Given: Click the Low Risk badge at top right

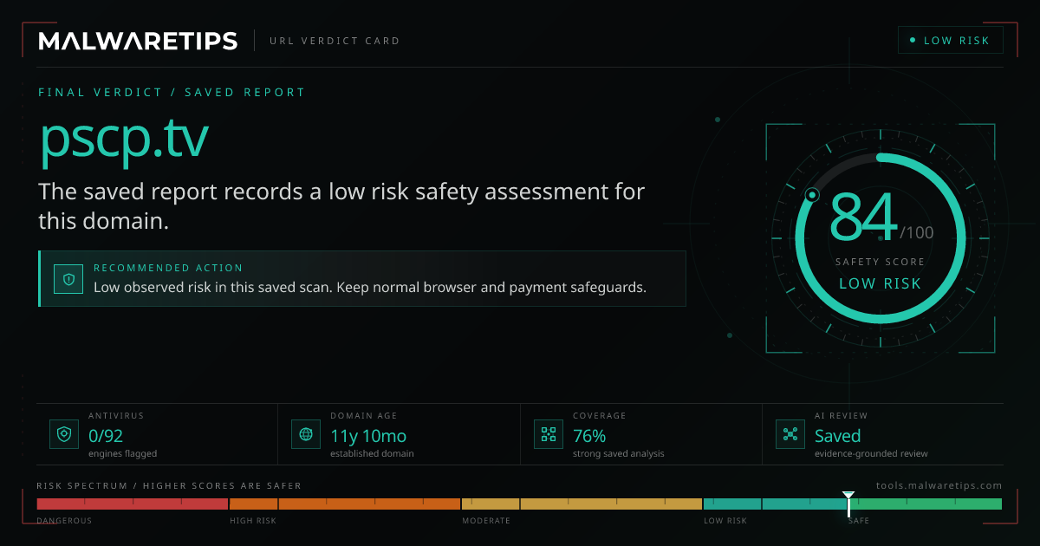Looking at the screenshot, I should coord(951,41).
